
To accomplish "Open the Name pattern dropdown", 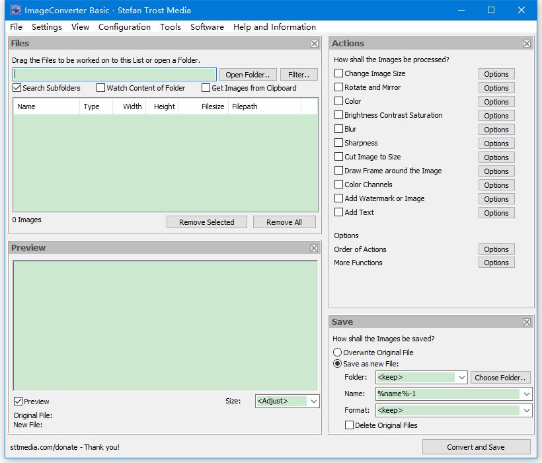I will 526,394.
